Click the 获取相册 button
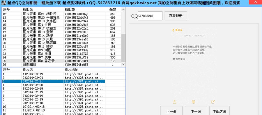 tap(176, 16)
